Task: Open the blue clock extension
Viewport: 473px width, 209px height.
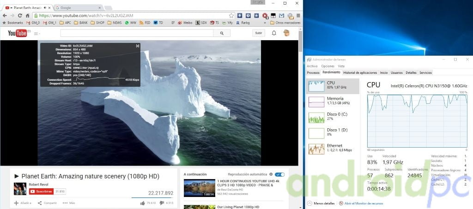Action: (248, 15)
